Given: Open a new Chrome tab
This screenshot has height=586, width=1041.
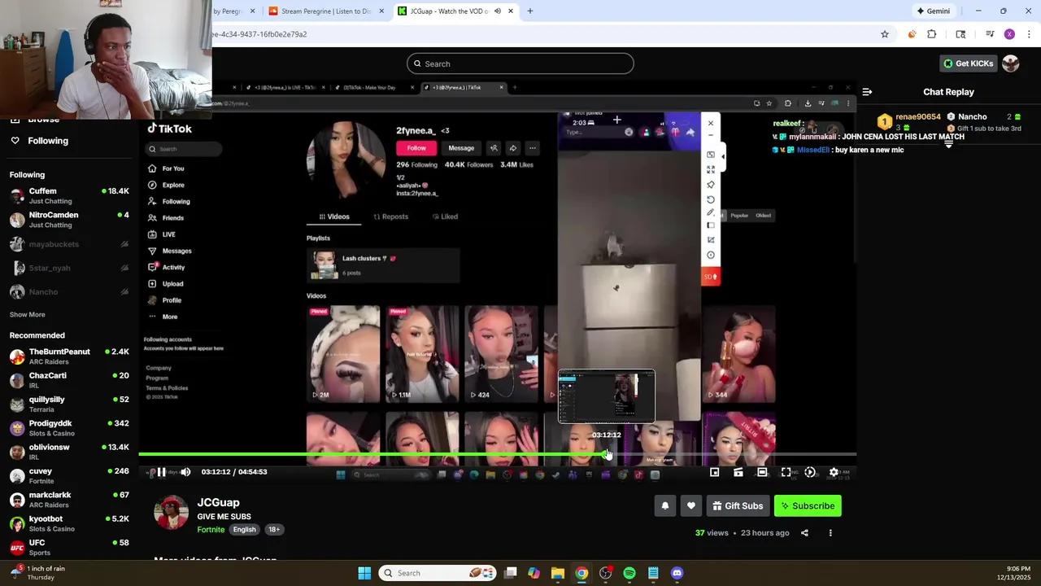Looking at the screenshot, I should pyautogui.click(x=529, y=11).
